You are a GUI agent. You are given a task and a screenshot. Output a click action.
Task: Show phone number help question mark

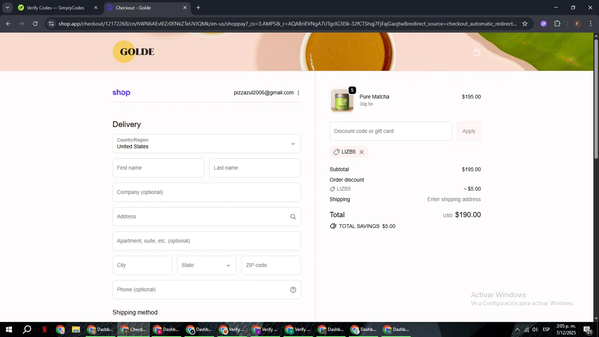[x=293, y=290]
